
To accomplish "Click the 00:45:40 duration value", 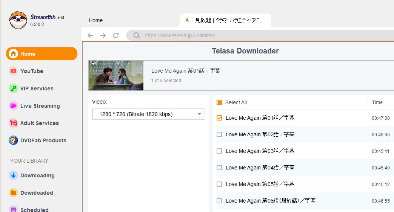I will coord(381,168).
